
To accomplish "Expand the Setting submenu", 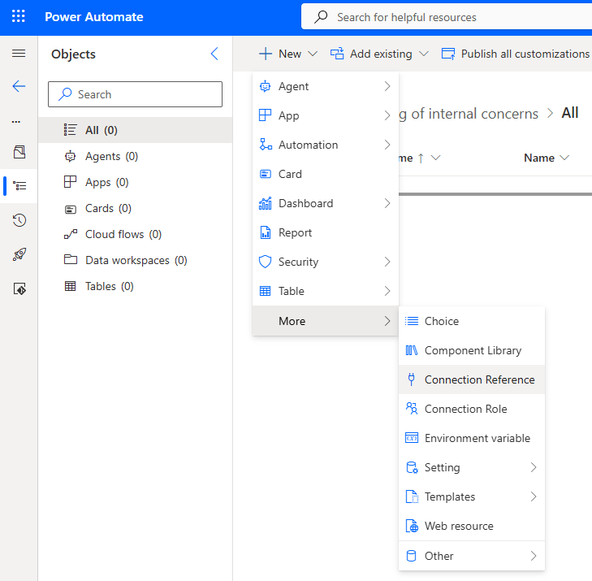I will (x=471, y=467).
